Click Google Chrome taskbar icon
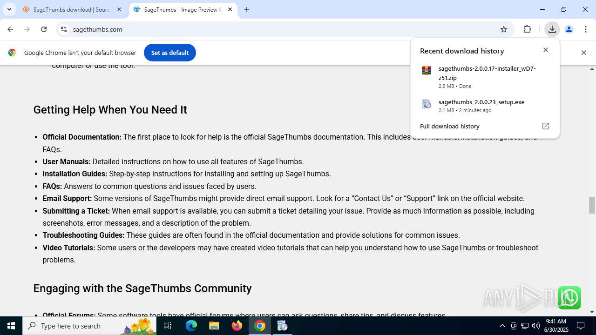 [260, 326]
